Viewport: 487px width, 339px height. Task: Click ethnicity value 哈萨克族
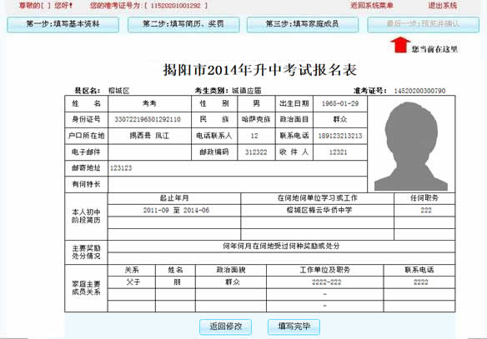256,119
